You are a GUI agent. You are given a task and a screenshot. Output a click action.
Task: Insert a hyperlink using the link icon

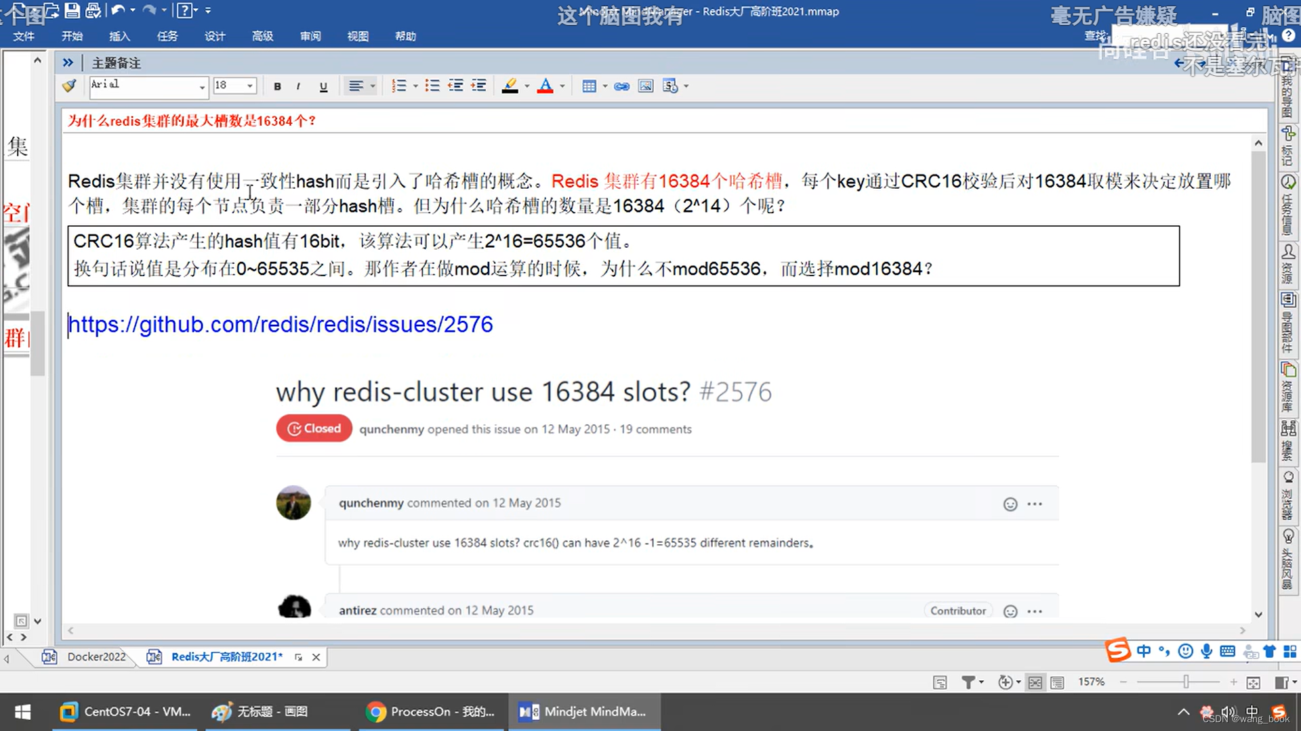pos(621,85)
